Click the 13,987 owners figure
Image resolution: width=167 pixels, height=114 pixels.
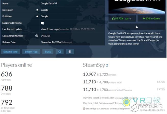(89, 74)
